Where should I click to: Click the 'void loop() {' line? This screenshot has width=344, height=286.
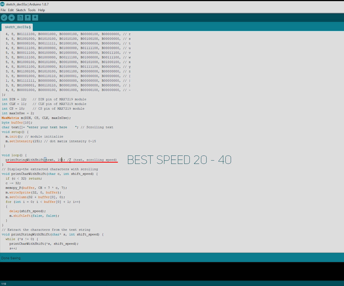pyautogui.click(x=14, y=155)
